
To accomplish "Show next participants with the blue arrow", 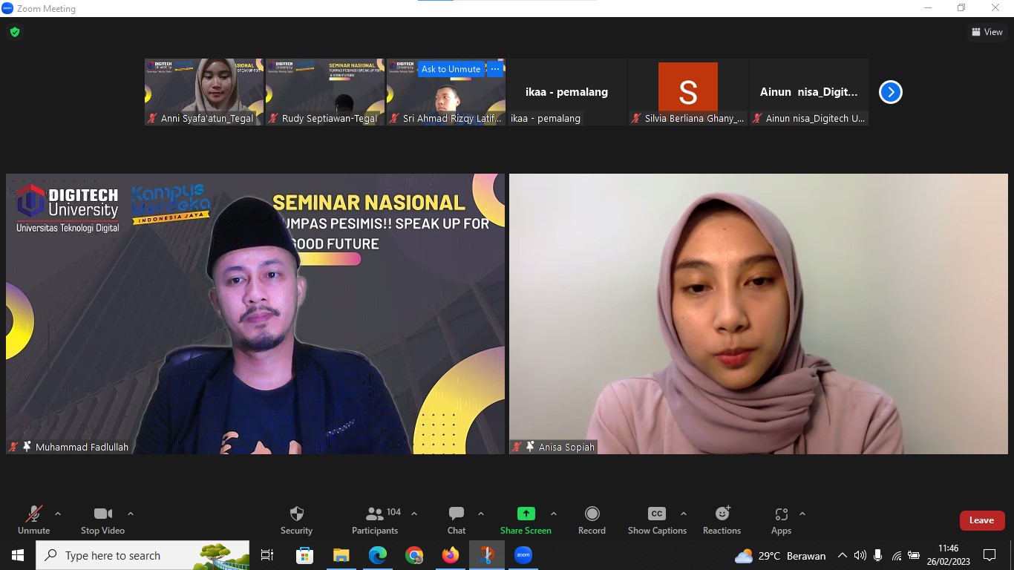I will (890, 92).
